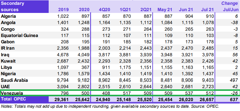The image size is (240, 111).
Task: Select the Saudi Arabia Jul 21 value 9,403
Action: 207,80
